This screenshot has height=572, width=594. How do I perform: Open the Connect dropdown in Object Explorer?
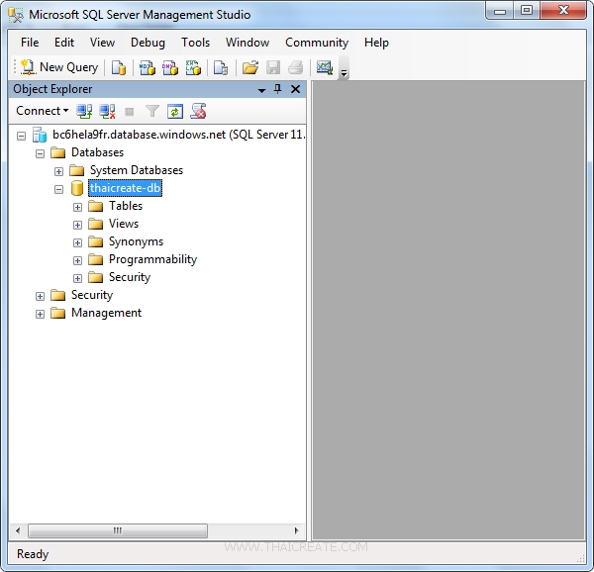click(x=42, y=111)
